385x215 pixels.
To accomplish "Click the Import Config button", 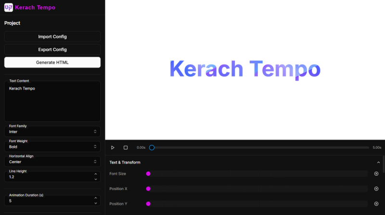I will click(52, 36).
